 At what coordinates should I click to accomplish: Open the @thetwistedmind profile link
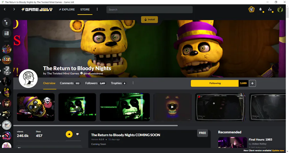93,74
